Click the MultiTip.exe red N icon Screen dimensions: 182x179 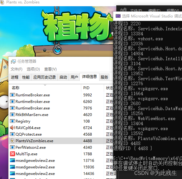coord(12,154)
